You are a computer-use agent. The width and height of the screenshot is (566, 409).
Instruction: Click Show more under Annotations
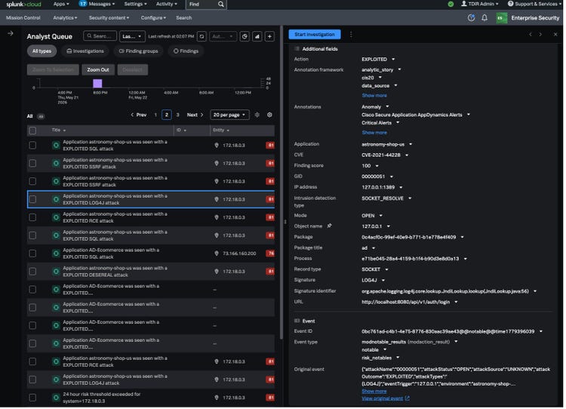375,133
